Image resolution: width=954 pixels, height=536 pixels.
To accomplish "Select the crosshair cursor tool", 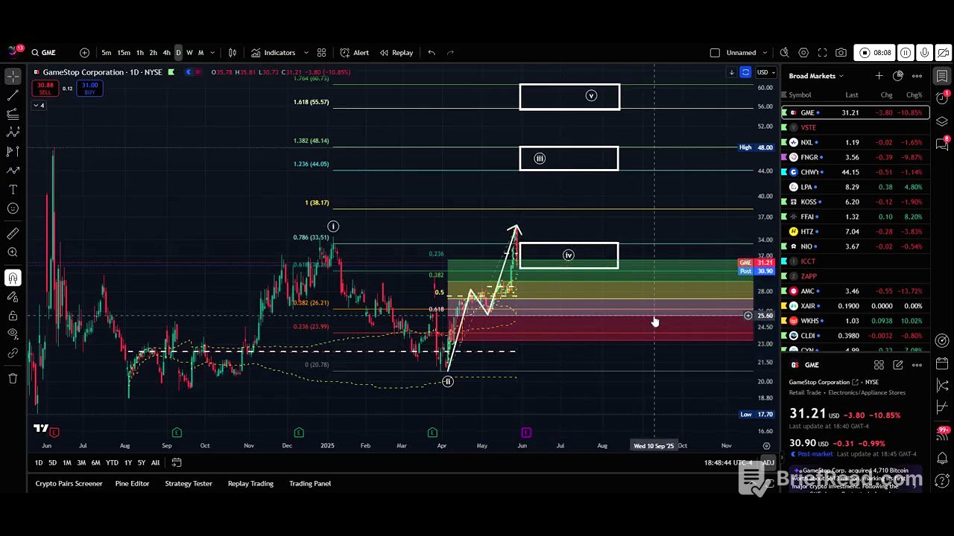I will [x=13, y=76].
